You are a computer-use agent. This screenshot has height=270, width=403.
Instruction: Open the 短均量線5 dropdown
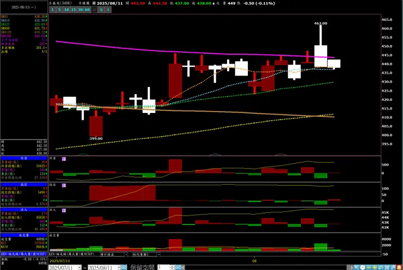coord(158,254)
